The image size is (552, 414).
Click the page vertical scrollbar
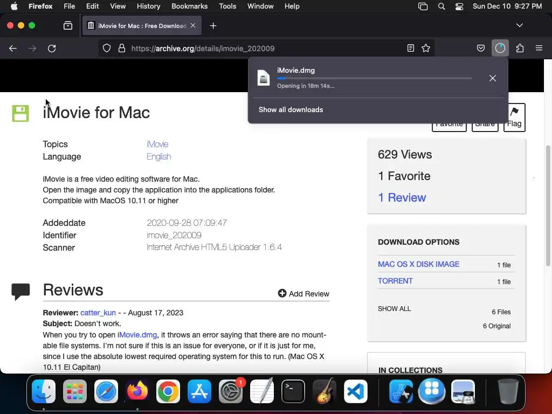(548, 206)
